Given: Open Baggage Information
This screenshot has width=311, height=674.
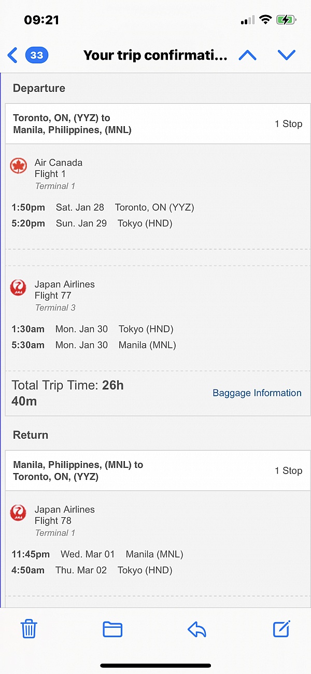Looking at the screenshot, I should point(257,393).
